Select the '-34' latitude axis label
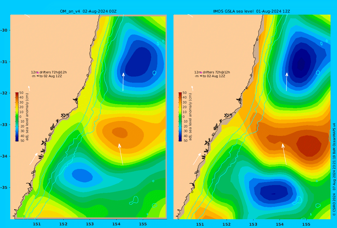This screenshot has height=228, width=337. click(4, 156)
